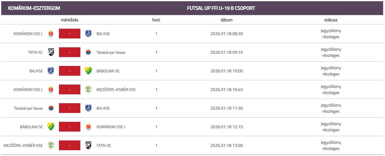Viewport: 385px width, 156px height.
Task: Select Tatabányai Vasas crest in 09:15 match
Action: pyautogui.click(x=88, y=52)
